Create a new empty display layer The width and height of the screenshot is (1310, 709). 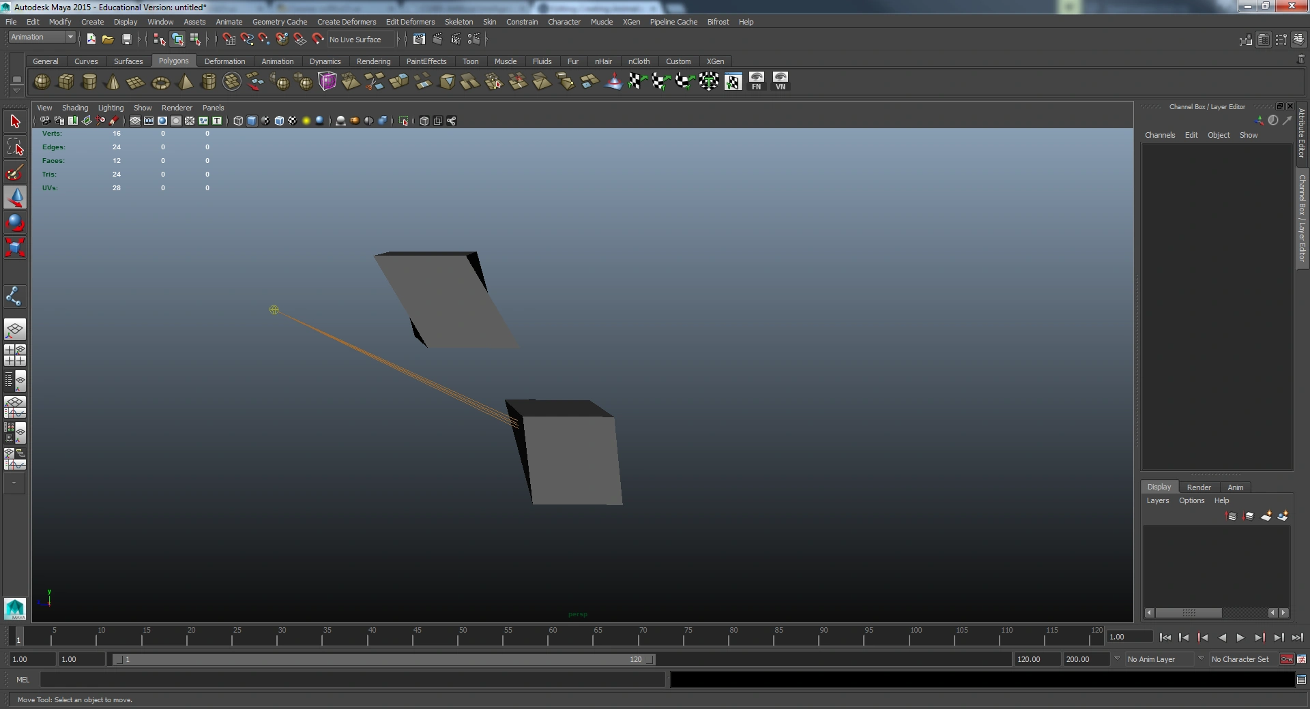coord(1266,516)
